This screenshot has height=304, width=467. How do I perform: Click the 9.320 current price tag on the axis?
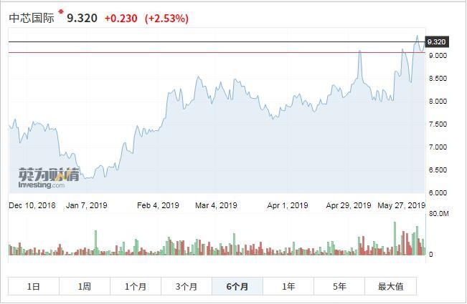[436, 42]
